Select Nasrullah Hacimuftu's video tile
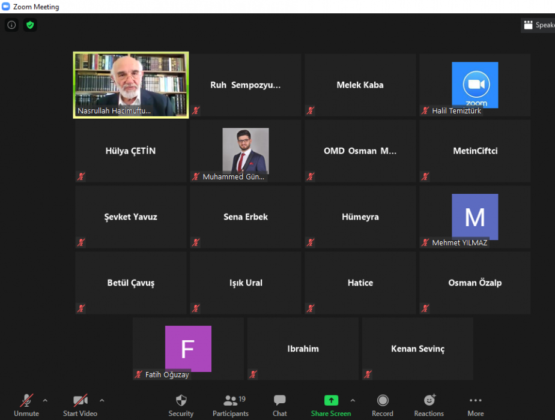Screen dimensions: 555x420 [131, 85]
